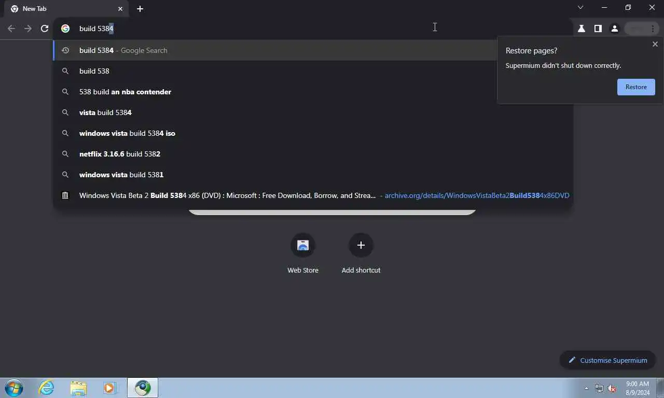Reload the page with the refresh icon
This screenshot has width=664, height=398.
click(x=45, y=29)
